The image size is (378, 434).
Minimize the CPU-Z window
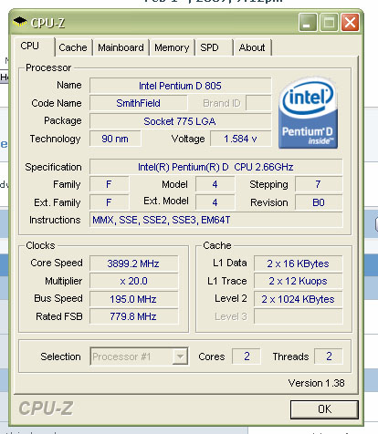[x=308, y=23]
